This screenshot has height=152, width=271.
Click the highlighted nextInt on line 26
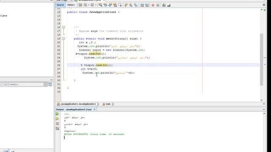pyautogui.click(x=102, y=65)
